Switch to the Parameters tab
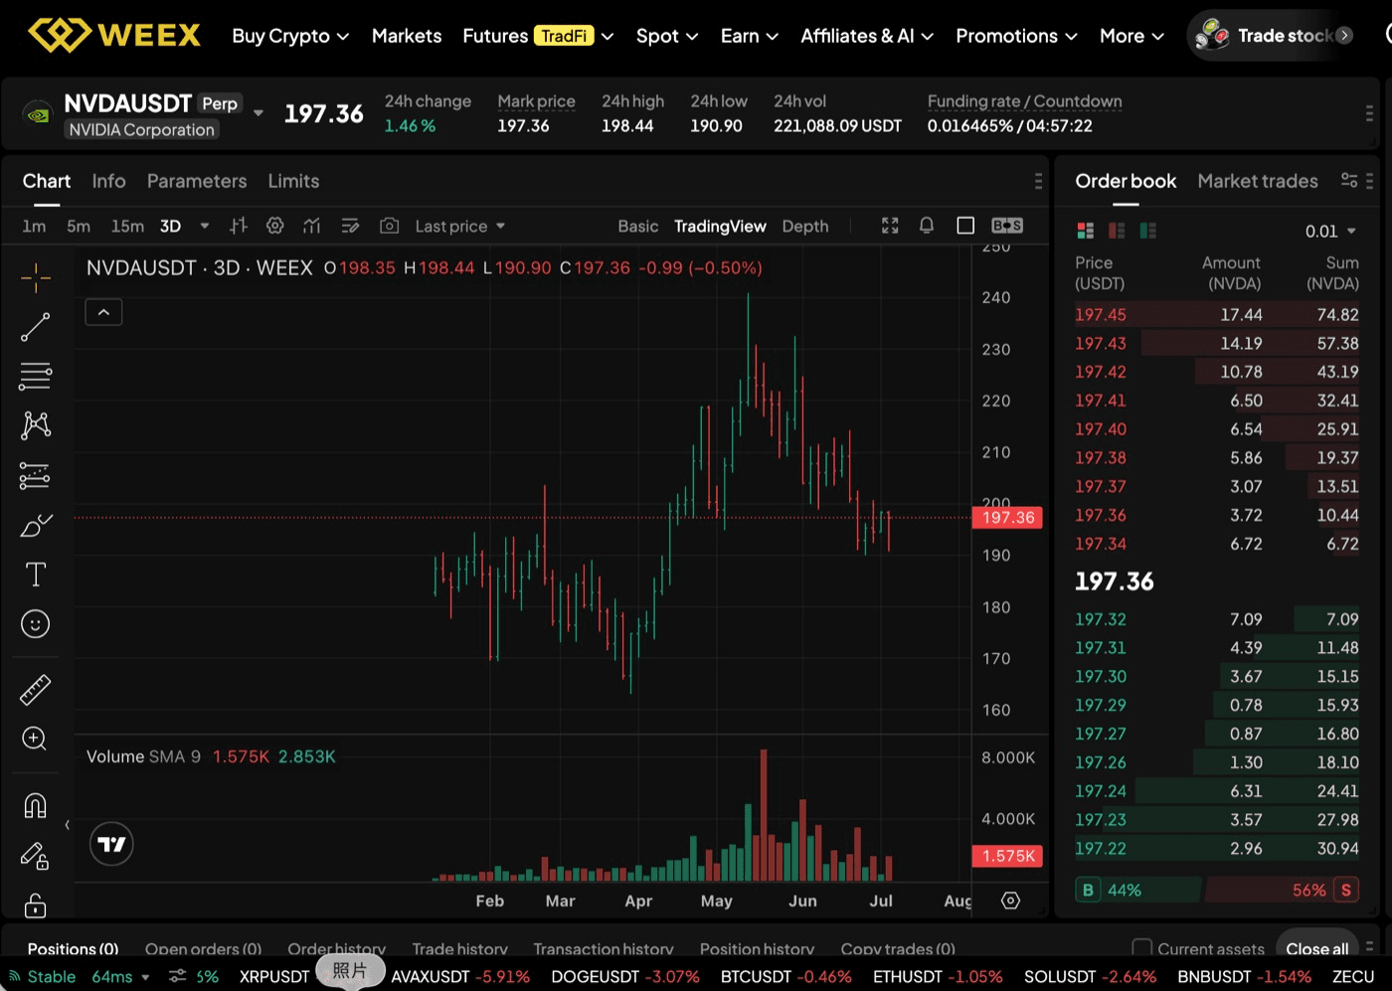 [x=197, y=181]
